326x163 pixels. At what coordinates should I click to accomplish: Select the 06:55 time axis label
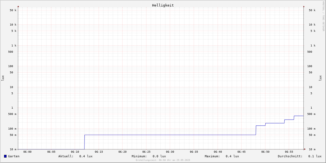pyautogui.click(x=289, y=152)
